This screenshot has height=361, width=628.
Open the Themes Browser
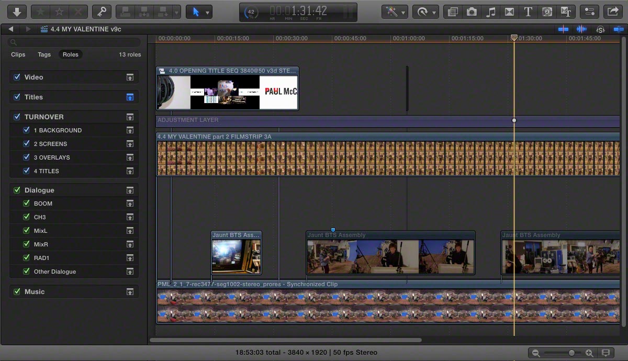[566, 12]
